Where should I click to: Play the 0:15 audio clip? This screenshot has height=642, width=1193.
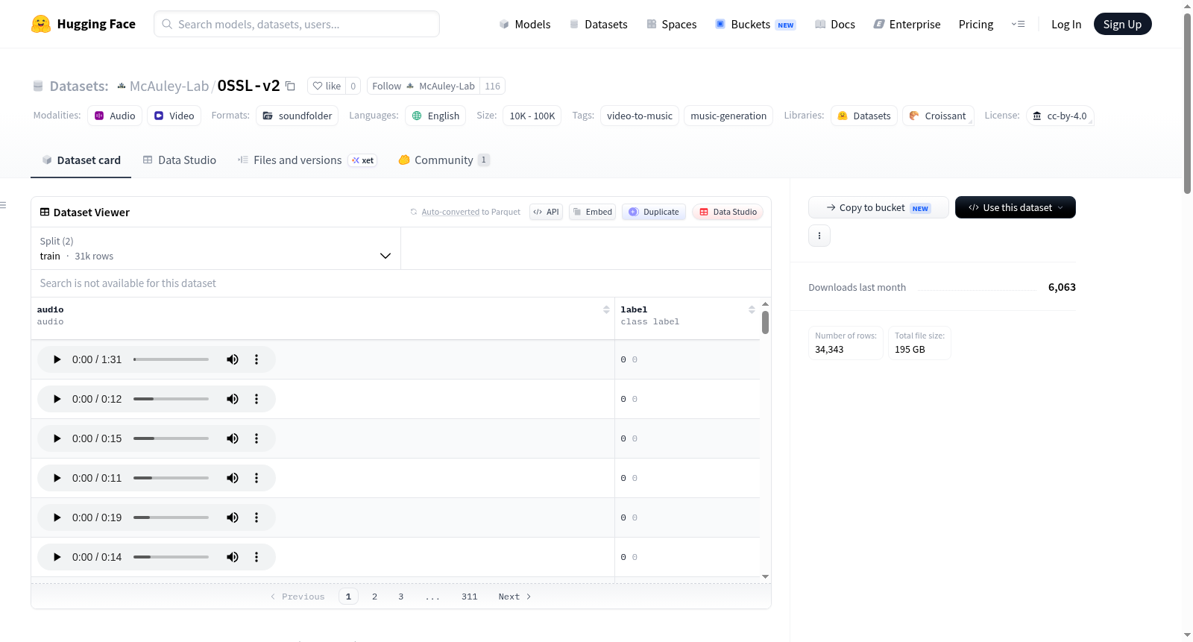(x=57, y=438)
